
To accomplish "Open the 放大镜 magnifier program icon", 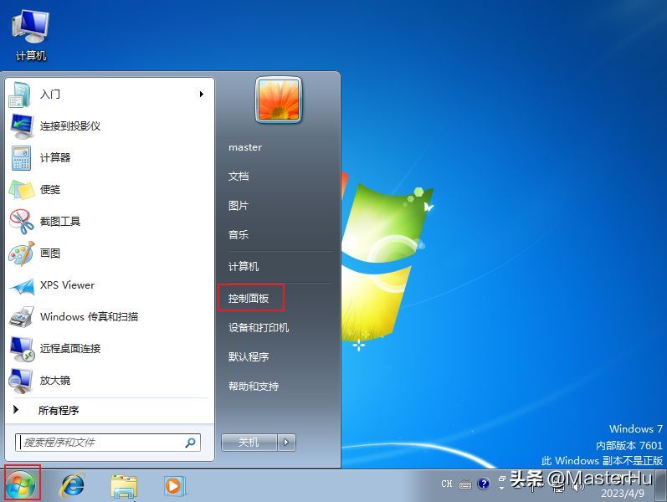I will 20,381.
